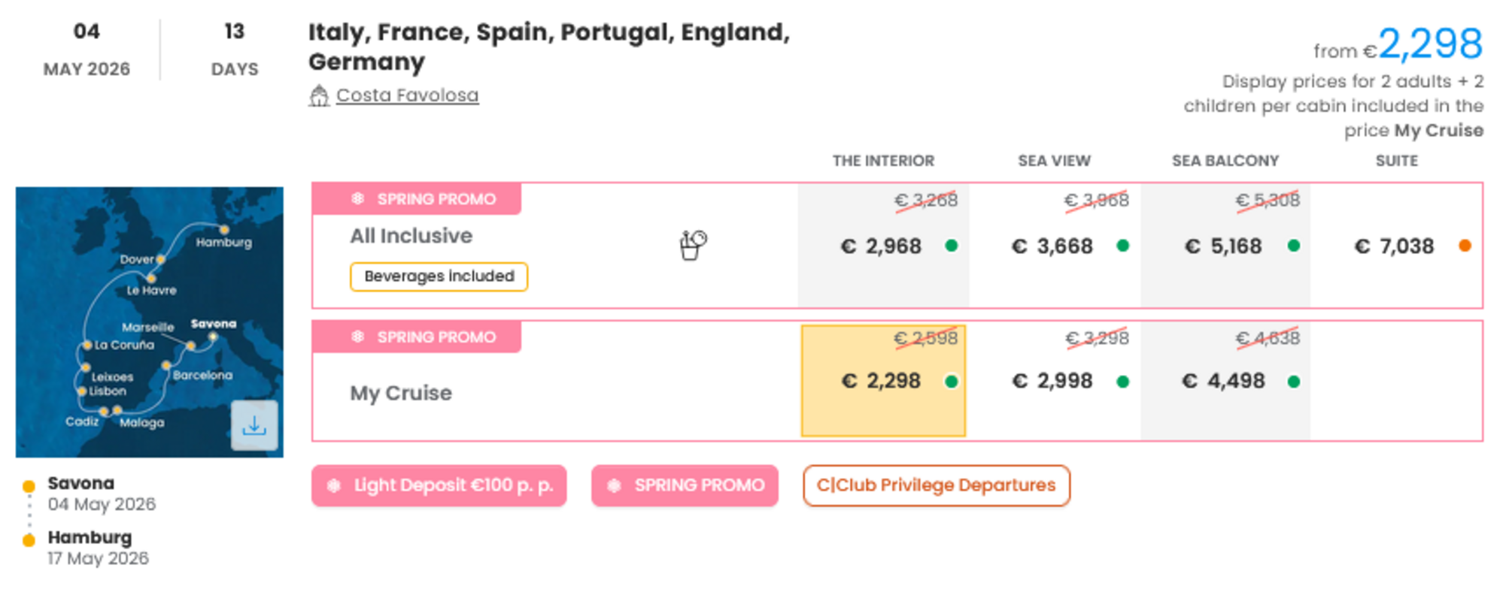Click the C|Club Privilege Departures button
Screen dimensions: 1503x601
pos(936,486)
